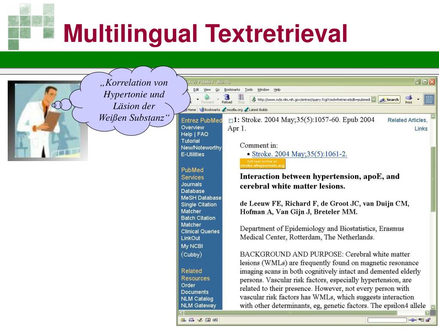Open the Back button history dropdown arrow

pos(197,99)
